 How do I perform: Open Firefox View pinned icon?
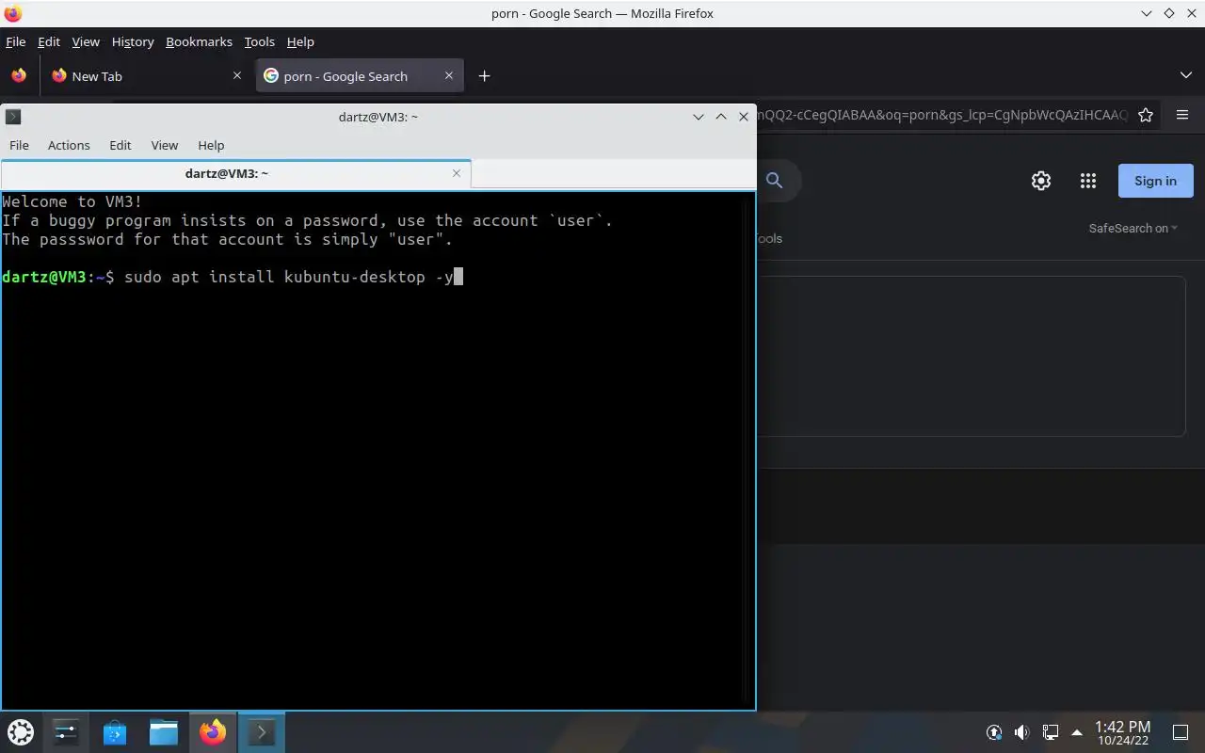19,75
